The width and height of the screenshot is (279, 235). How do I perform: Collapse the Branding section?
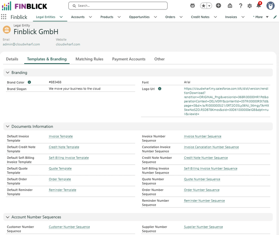pos(8,73)
